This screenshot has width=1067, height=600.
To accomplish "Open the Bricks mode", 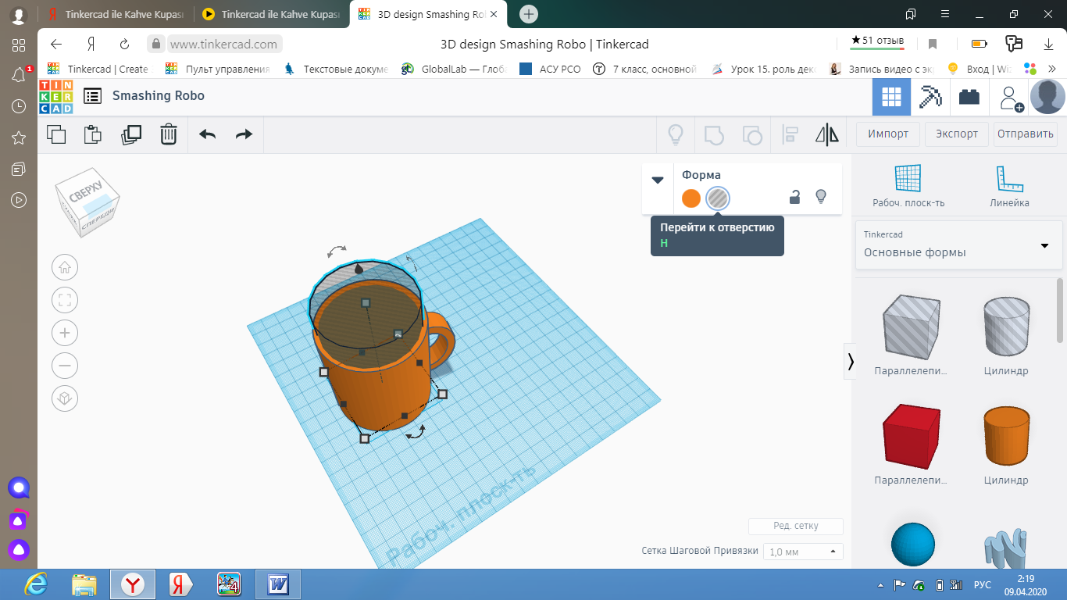I will pos(969,97).
